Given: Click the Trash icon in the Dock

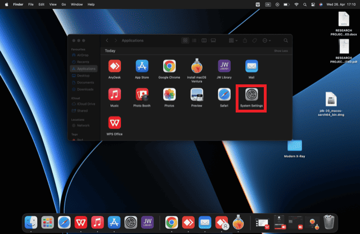Looking at the screenshot, I should (x=329, y=222).
